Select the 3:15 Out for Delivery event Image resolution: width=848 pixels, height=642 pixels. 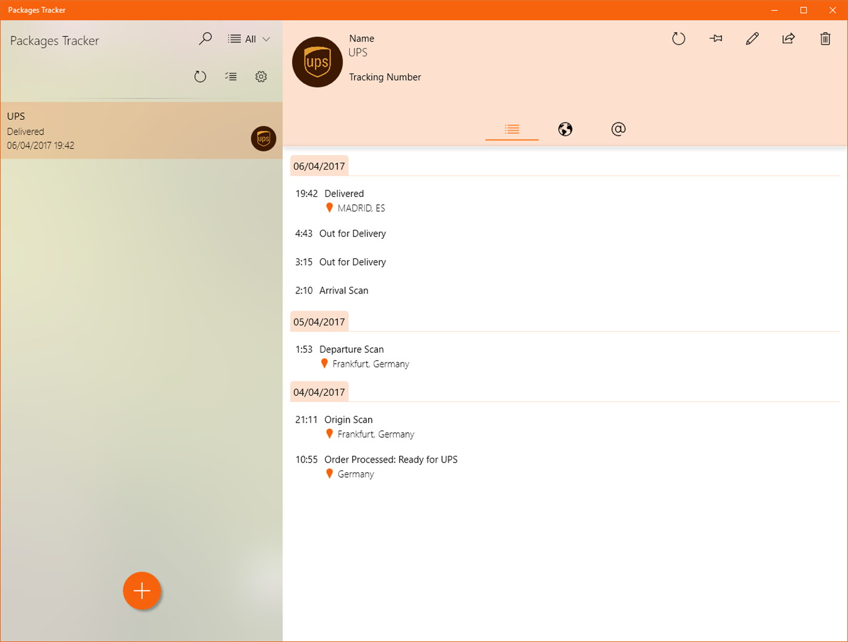coord(340,262)
